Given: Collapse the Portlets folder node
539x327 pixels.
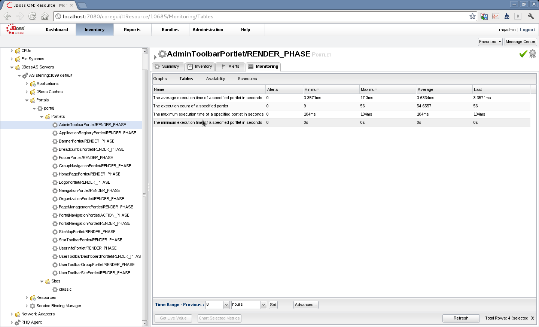Looking at the screenshot, I should click(42, 117).
